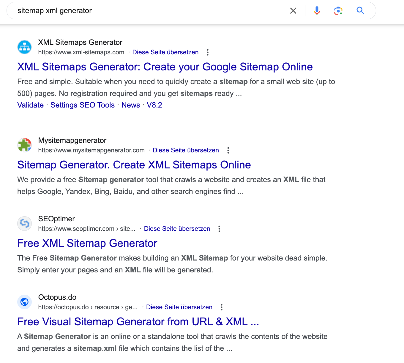
Task: Open the Validate sitelink
Action: [x=30, y=105]
